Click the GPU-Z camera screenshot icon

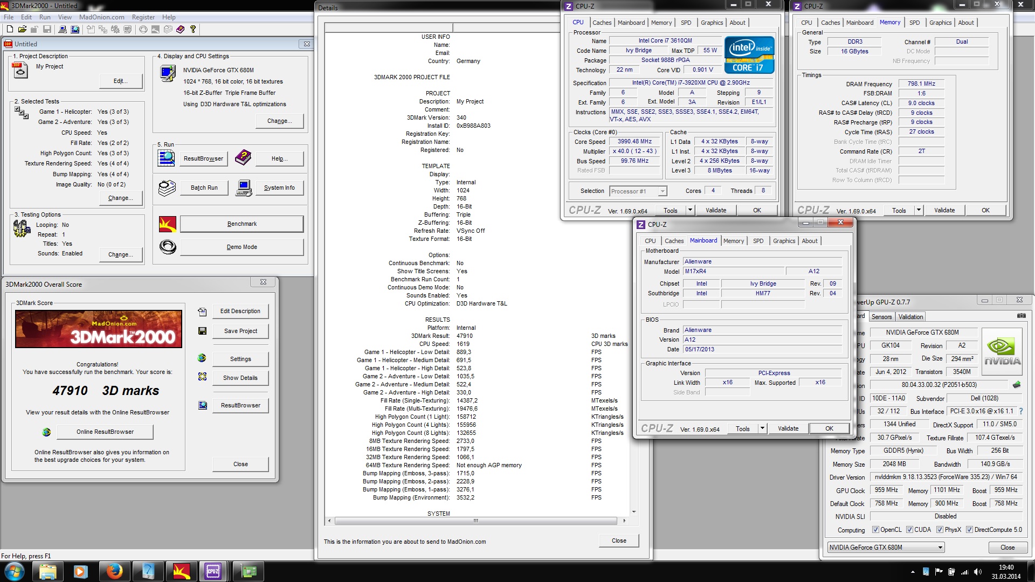coord(1021,316)
